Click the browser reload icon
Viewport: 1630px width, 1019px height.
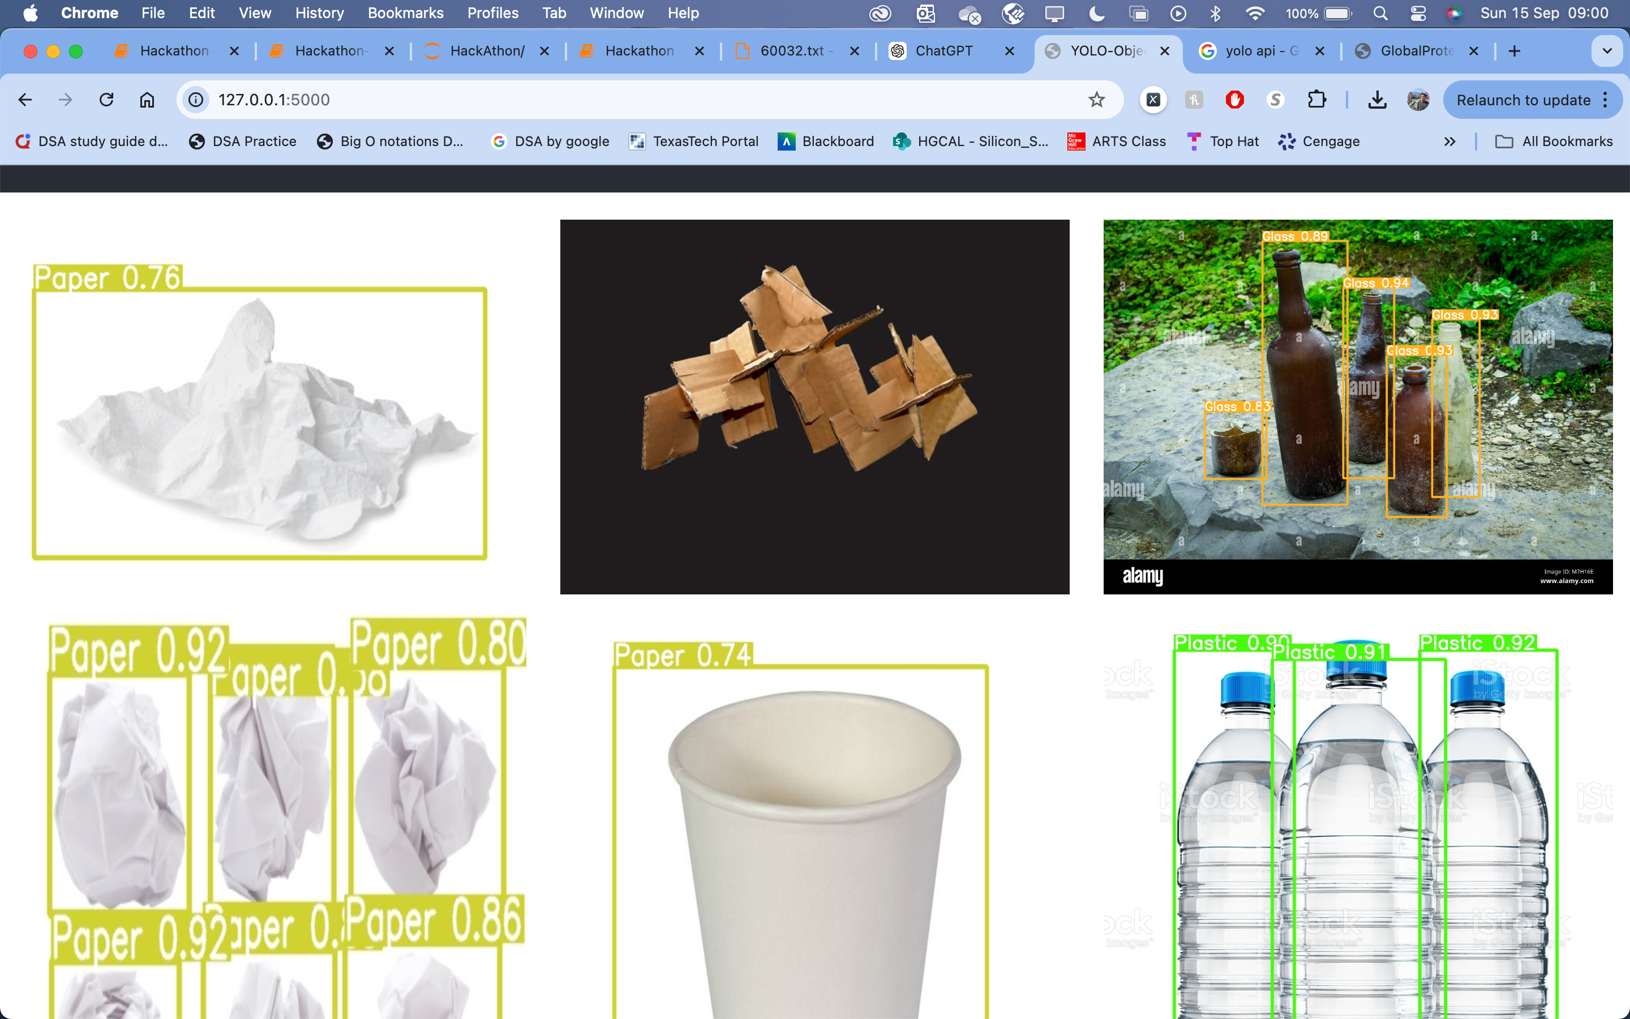coord(106,100)
